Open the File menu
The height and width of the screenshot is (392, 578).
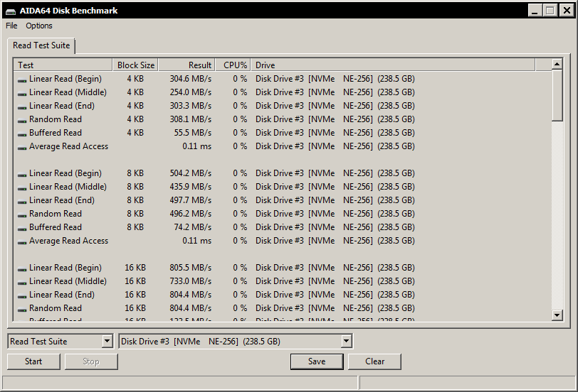(11, 26)
